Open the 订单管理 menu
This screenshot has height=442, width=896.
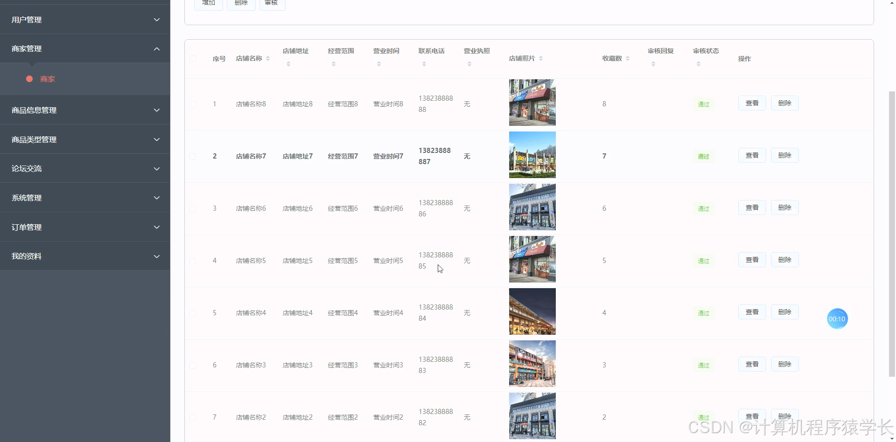coord(85,227)
